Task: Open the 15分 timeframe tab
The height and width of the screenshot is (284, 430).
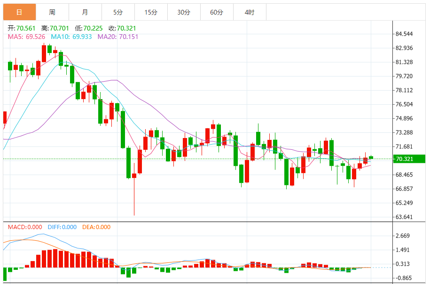Action: 151,12
